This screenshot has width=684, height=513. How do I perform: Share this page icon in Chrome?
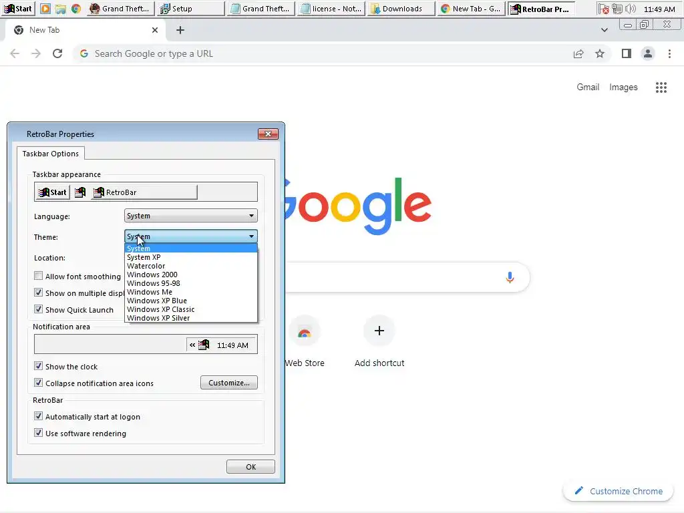coord(578,53)
